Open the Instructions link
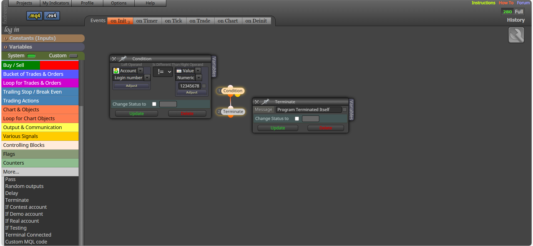 pyautogui.click(x=483, y=3)
